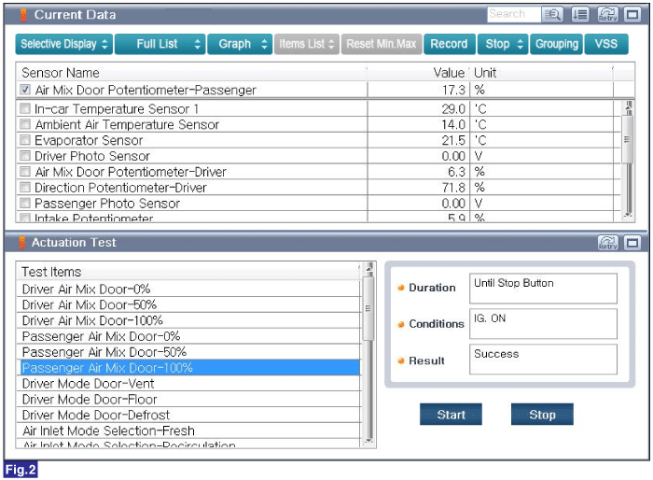This screenshot has width=653, height=480.
Task: Select Passenger Air Mix Door-50% test item
Action: (x=188, y=352)
